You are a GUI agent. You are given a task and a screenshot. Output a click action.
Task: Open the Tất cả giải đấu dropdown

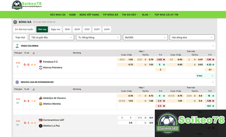[x=51, y=37]
